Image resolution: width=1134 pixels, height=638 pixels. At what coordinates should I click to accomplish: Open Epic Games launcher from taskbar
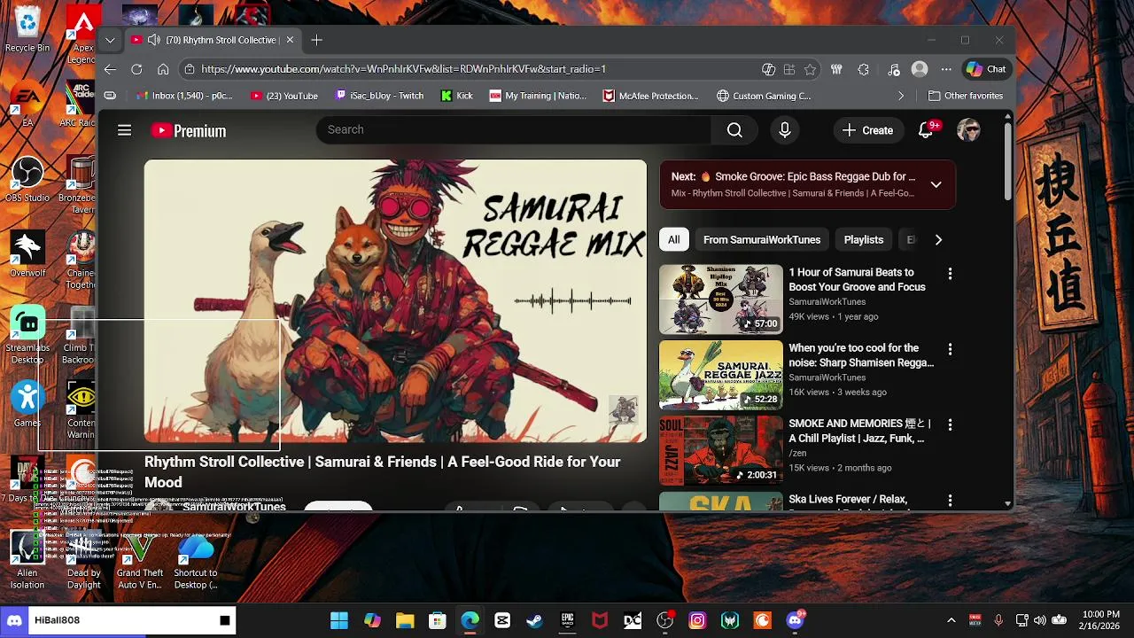click(x=567, y=620)
